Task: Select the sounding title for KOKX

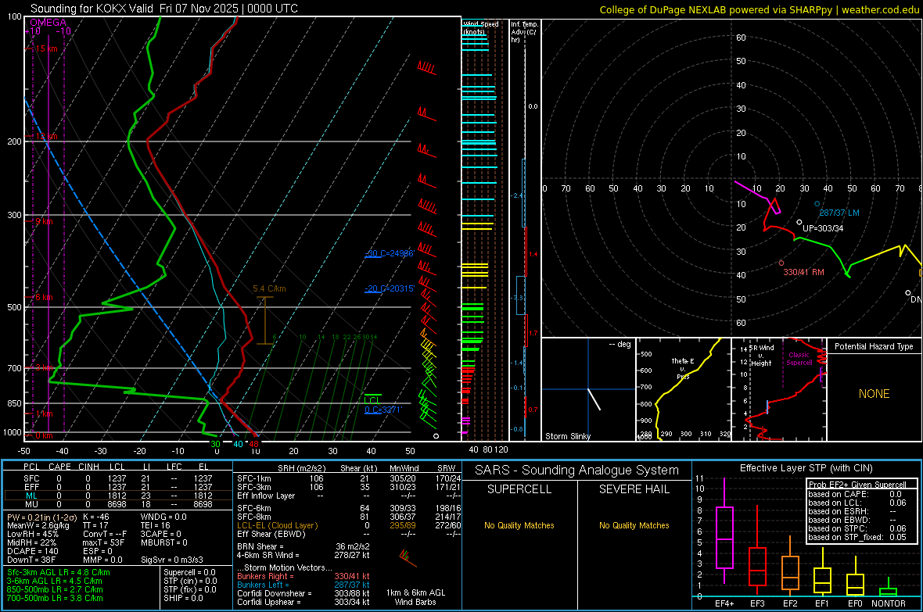Action: (x=164, y=9)
